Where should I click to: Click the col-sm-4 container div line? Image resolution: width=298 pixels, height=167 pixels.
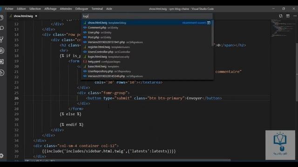[76, 146]
